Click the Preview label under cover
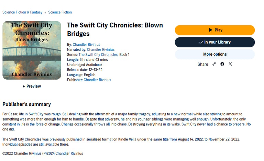Screen dimensions: 264x161 click(34, 86)
